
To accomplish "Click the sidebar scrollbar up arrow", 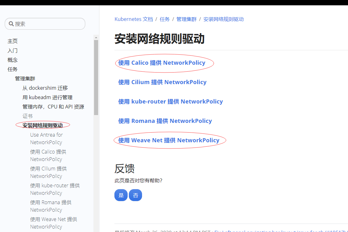I will (96, 38).
